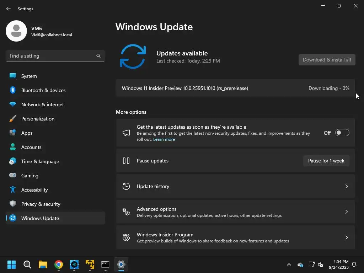Open System settings category
This screenshot has width=364, height=273.
(55, 76)
